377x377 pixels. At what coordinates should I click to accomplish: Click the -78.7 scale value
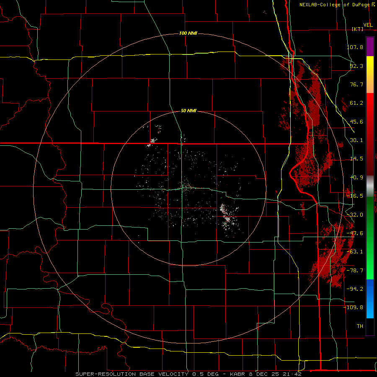pyautogui.click(x=355, y=271)
